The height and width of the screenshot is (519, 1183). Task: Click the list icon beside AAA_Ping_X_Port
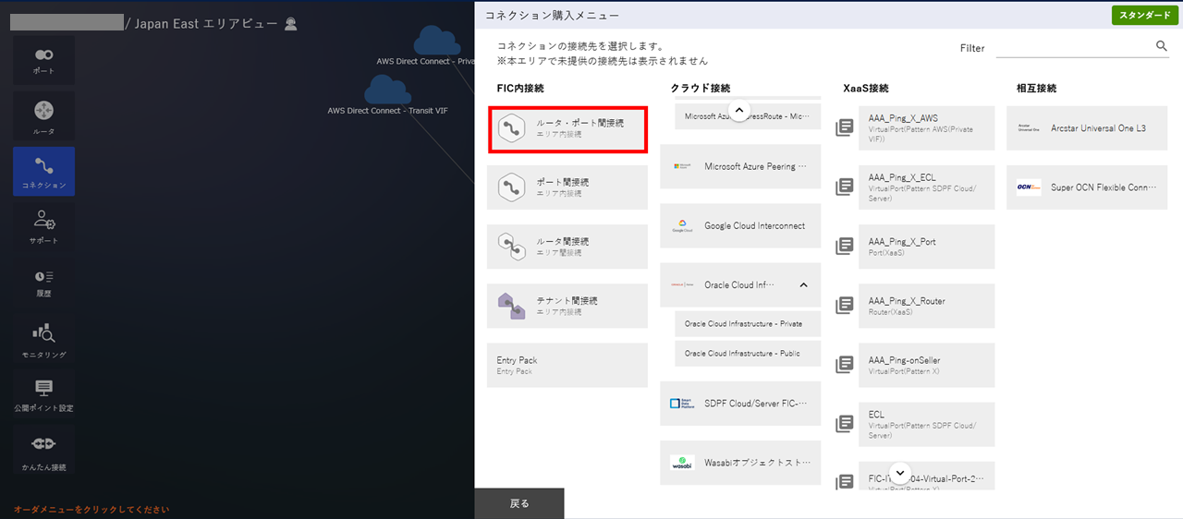844,247
